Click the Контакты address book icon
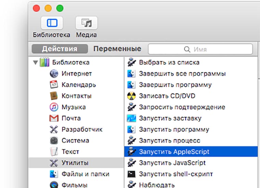260x188 pixels. [x=54, y=96]
